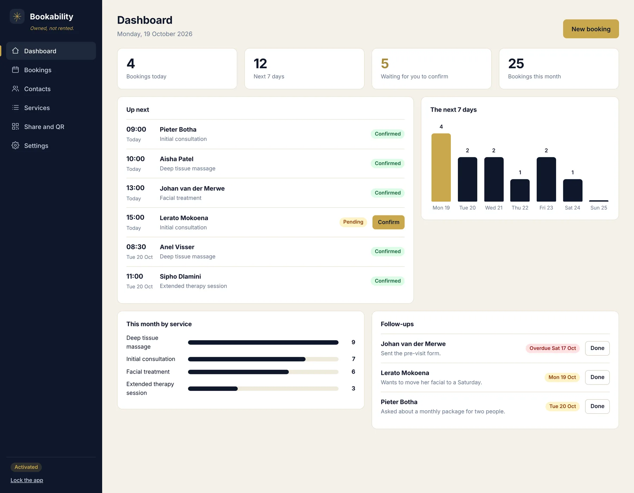634x493 pixels.
Task: Click the Extended therapy session progress bar
Action: tap(263, 388)
